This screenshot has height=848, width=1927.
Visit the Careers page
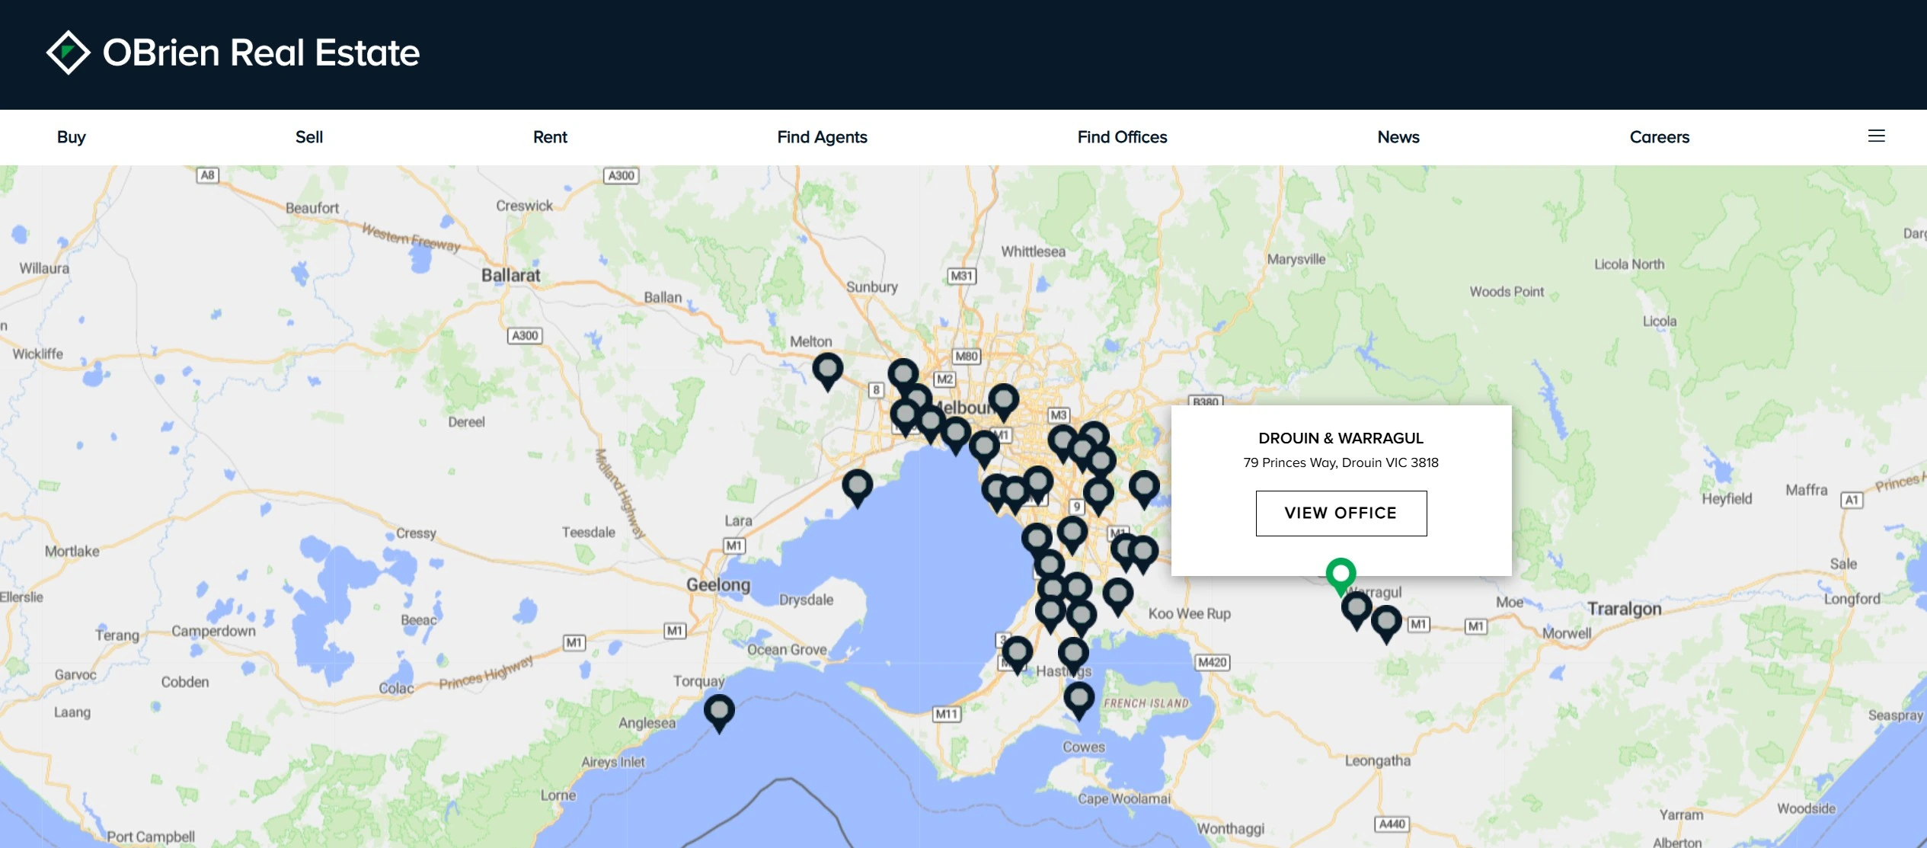click(x=1658, y=137)
